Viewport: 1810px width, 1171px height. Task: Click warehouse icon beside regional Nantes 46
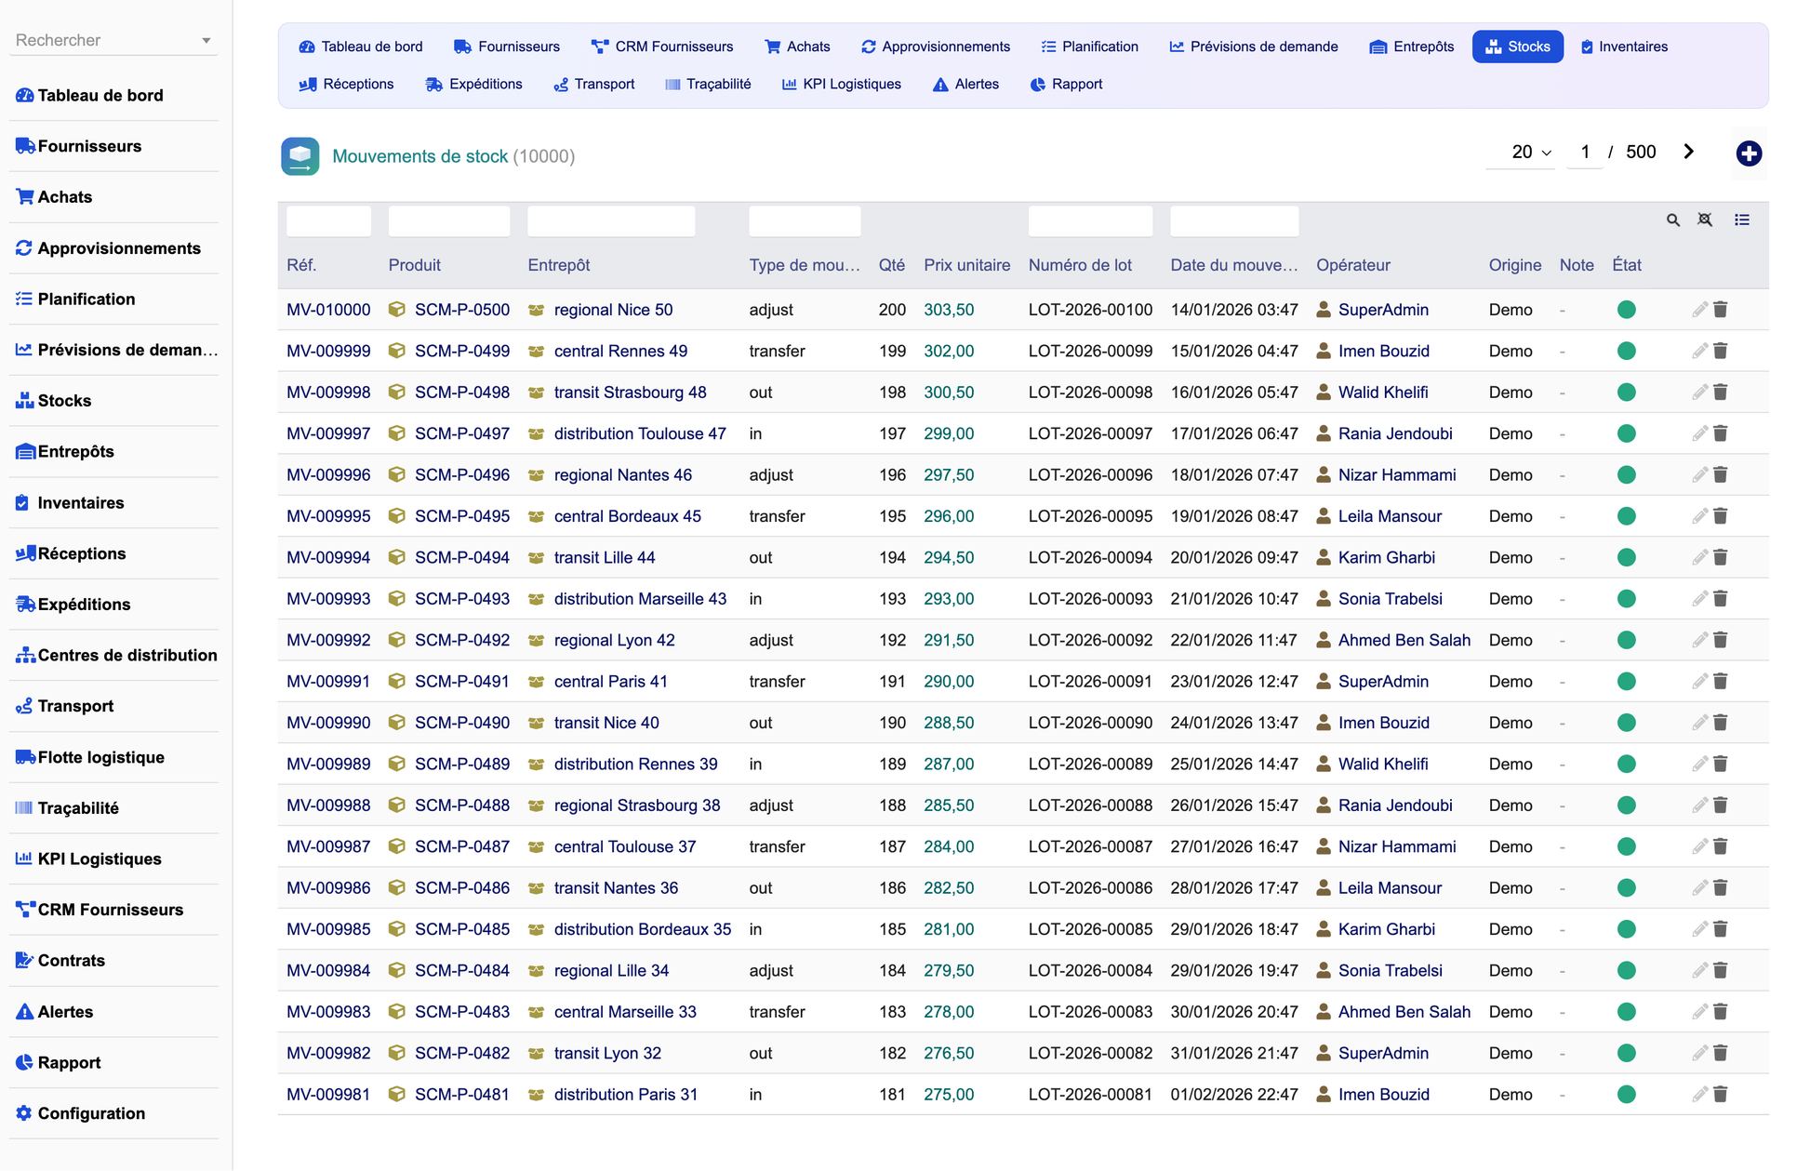click(537, 475)
